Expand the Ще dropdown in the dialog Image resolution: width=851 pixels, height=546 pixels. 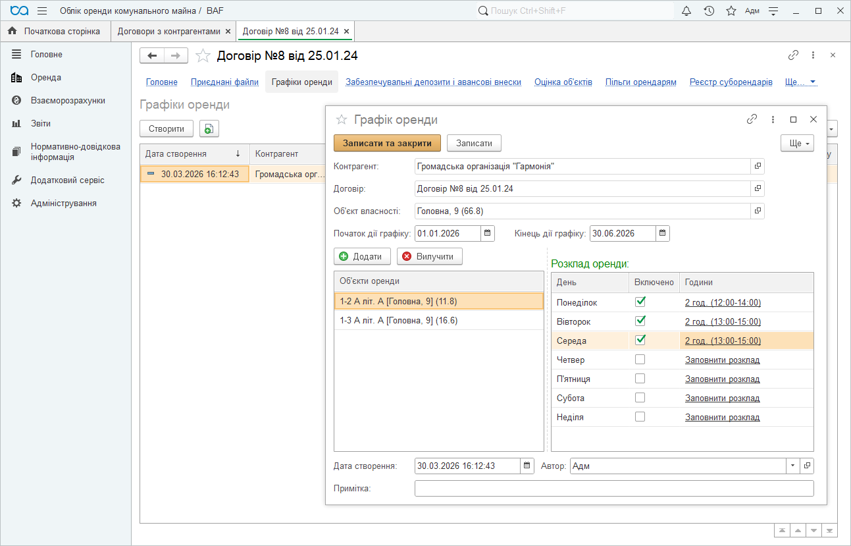[797, 143]
